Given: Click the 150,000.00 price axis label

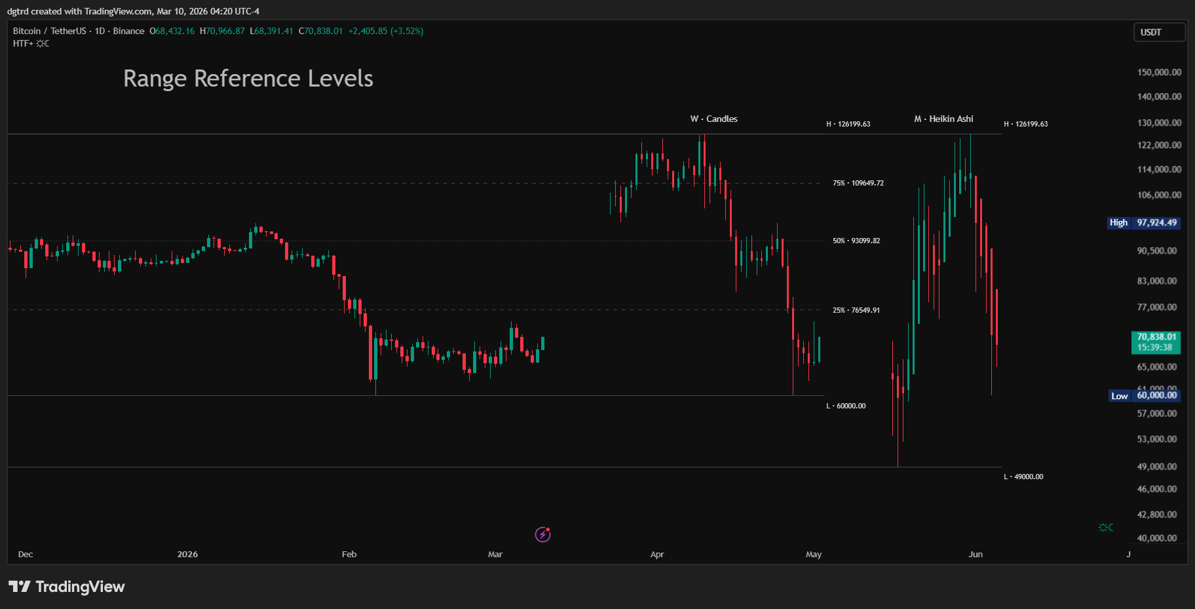Looking at the screenshot, I should click(x=1159, y=72).
